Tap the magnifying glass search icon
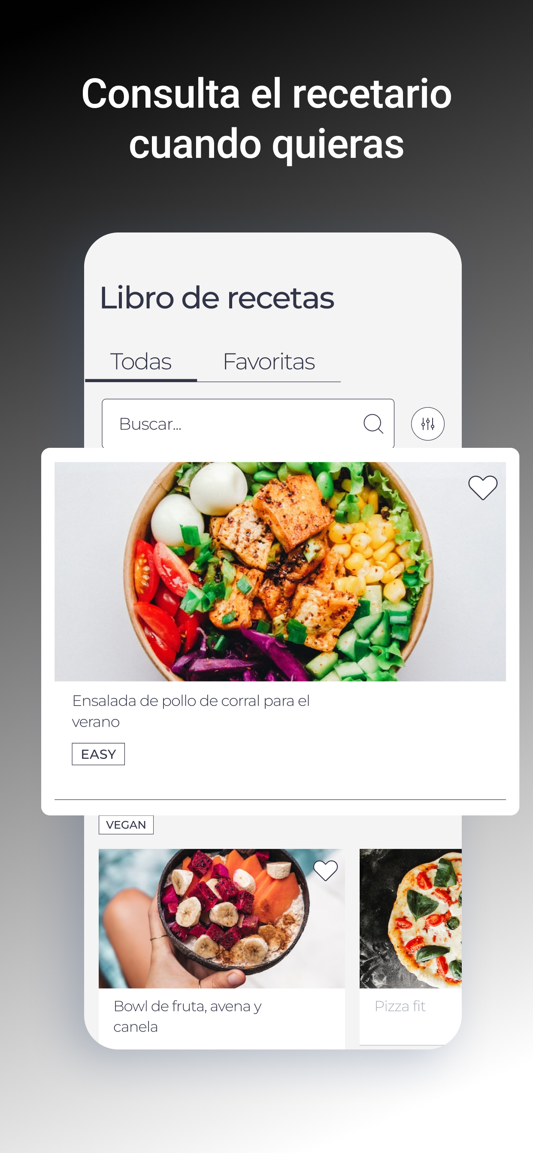 tap(373, 423)
